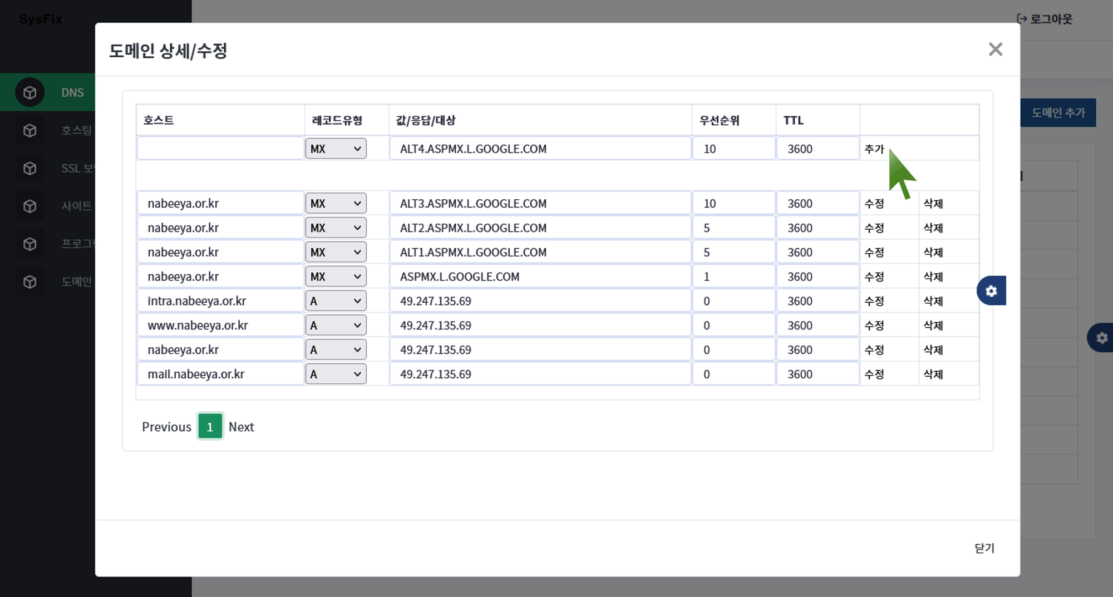Image resolution: width=1113 pixels, height=597 pixels.
Task: Click 수정 for ASPMX.L.GOOGLE.COM record
Action: click(x=874, y=277)
